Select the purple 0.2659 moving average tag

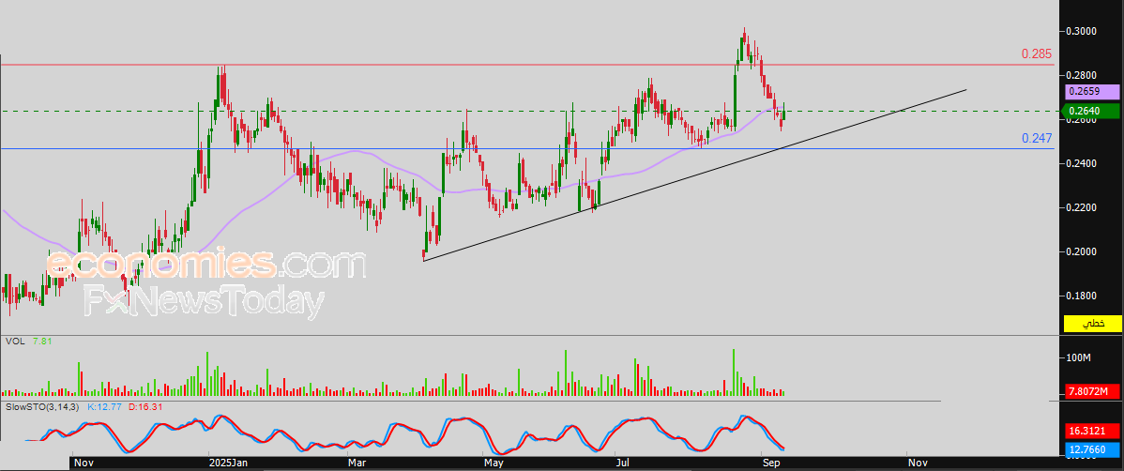click(x=1092, y=92)
